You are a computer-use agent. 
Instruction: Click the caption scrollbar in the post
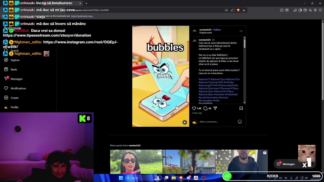pyautogui.click(x=245, y=43)
